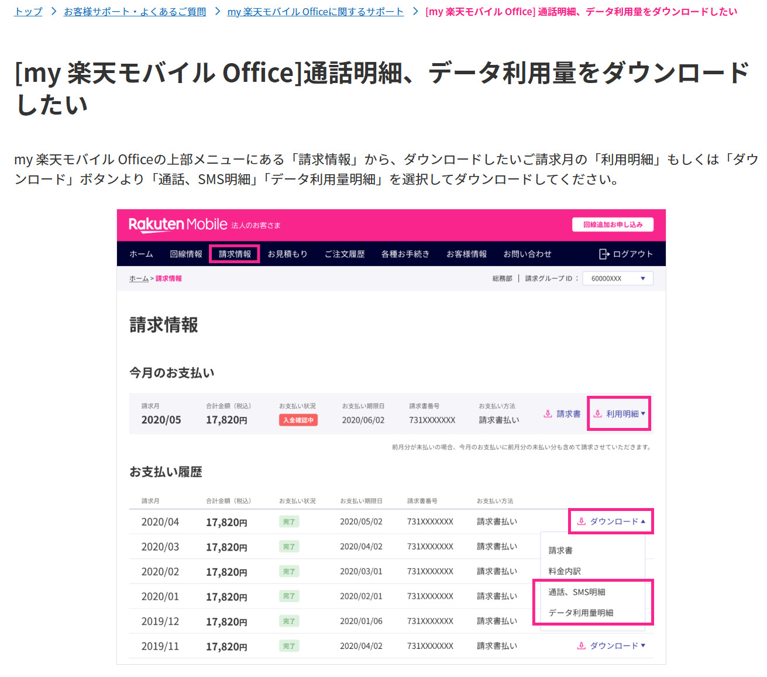
Task: Go to トップ breadcrumb link
Action: [x=28, y=12]
